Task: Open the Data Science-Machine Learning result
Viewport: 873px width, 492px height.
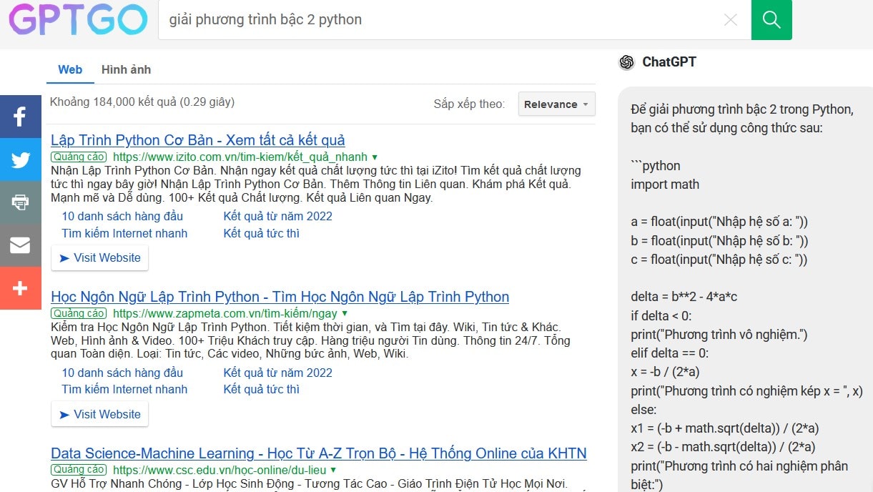Action: 317,453
